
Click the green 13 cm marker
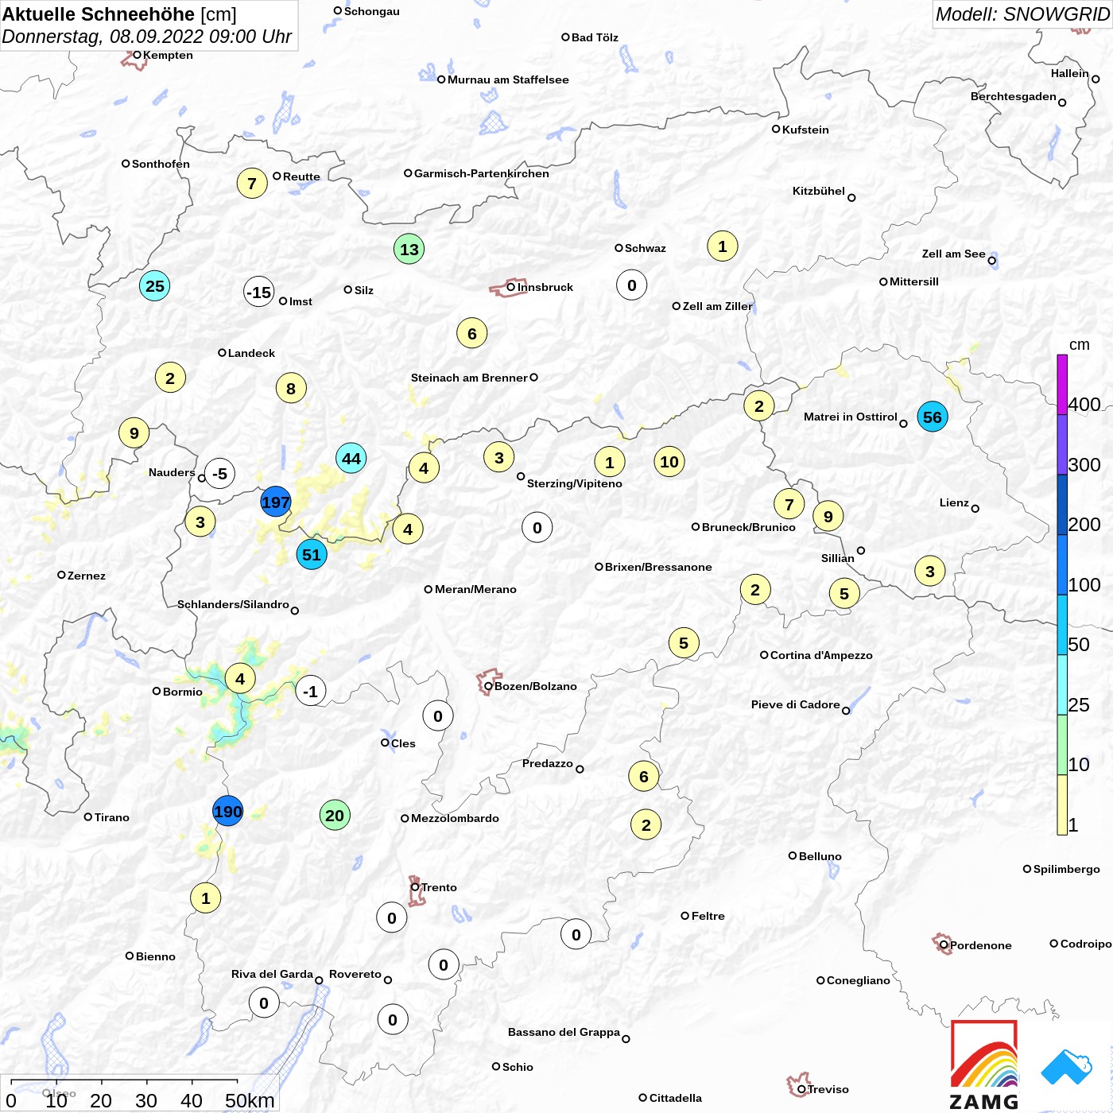tap(409, 249)
